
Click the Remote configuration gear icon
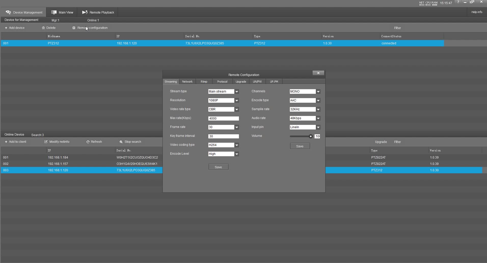coord(74,28)
